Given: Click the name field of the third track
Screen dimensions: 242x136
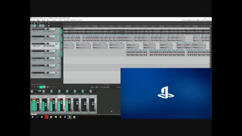Looking at the screenshot, I should click(x=39, y=44).
